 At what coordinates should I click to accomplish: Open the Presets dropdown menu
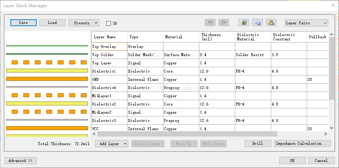pyautogui.click(x=84, y=23)
